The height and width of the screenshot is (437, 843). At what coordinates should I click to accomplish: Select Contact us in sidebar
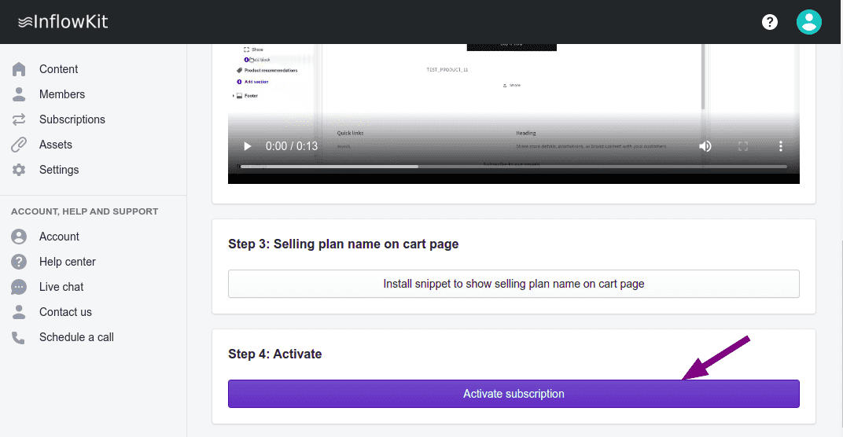click(x=65, y=312)
